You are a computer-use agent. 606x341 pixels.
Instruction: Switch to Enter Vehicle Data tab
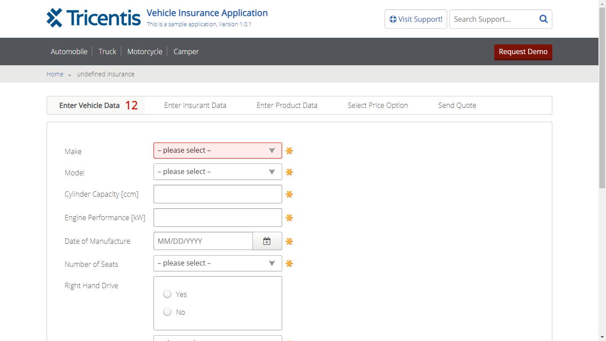point(96,105)
